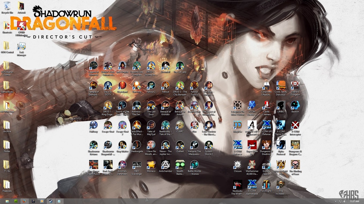This screenshot has width=364, height=204.
Task: Open Gray Matter shortcut
Action: point(123,147)
